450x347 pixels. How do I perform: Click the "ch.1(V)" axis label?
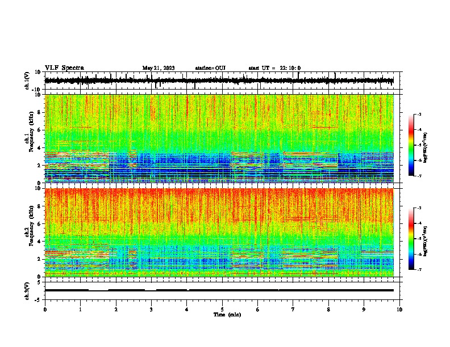click(27, 81)
